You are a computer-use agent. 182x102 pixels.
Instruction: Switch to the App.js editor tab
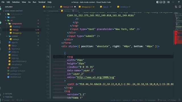[106, 7]
